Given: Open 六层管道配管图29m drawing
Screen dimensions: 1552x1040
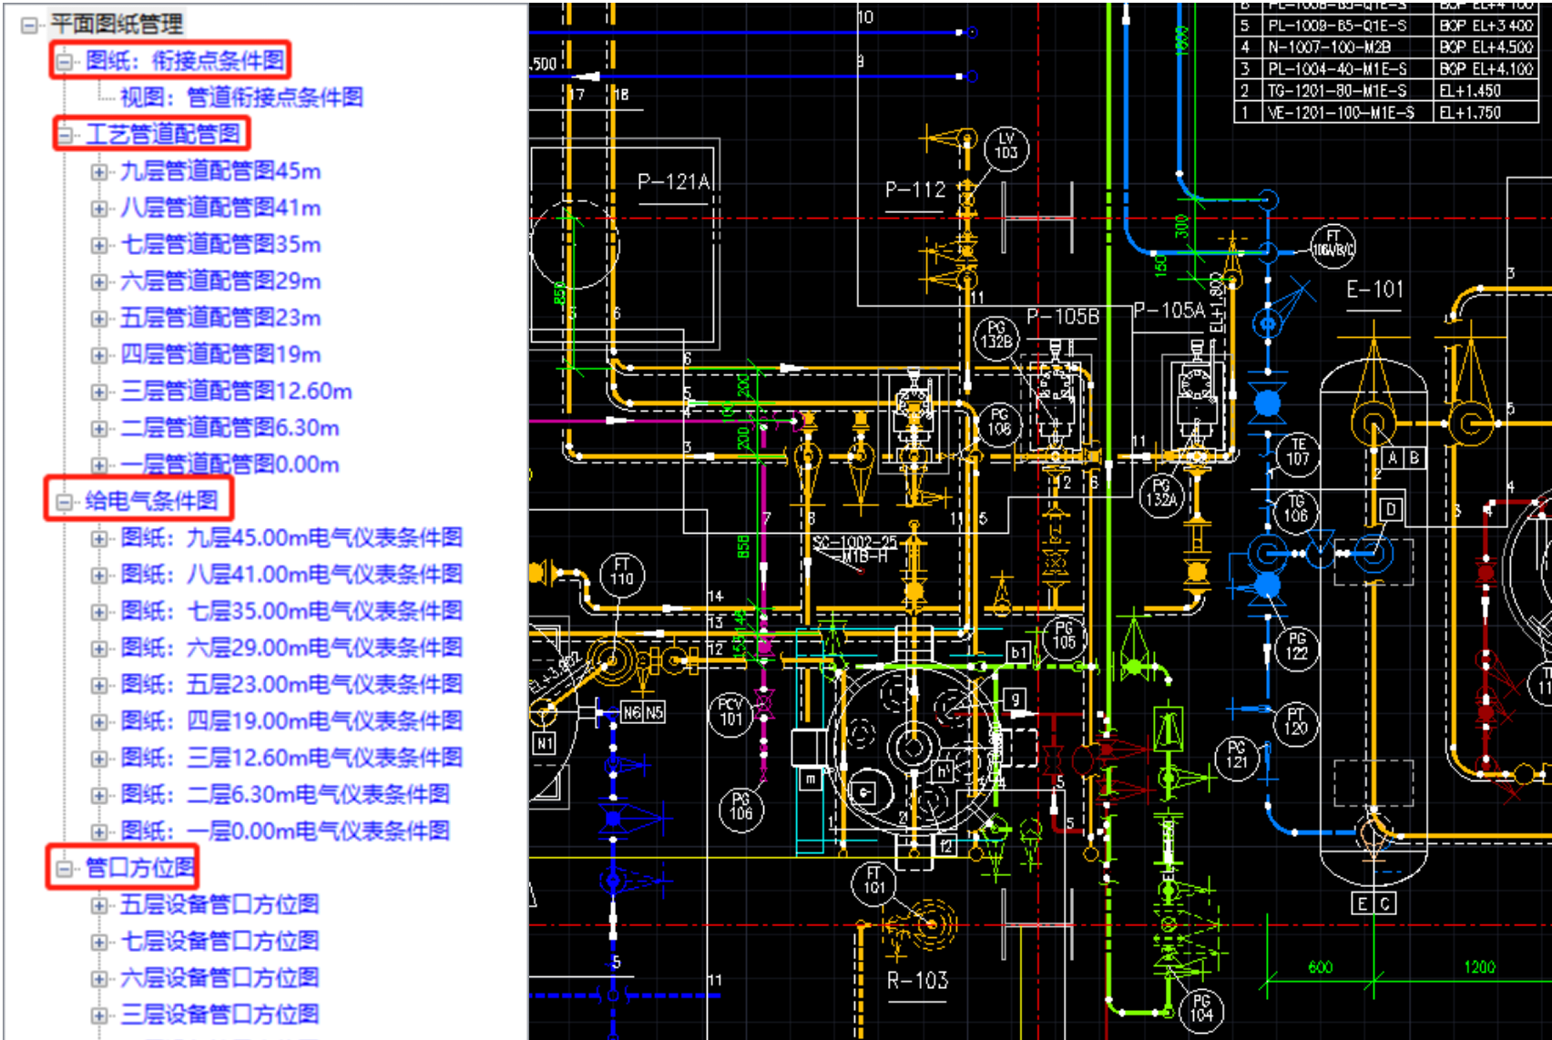Looking at the screenshot, I should [x=220, y=281].
